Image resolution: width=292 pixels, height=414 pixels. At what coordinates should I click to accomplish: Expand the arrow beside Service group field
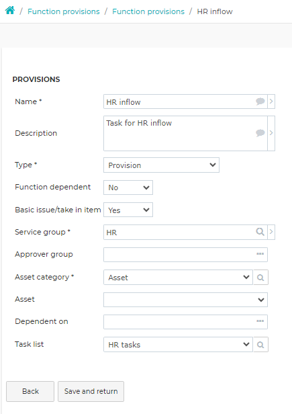271,233
